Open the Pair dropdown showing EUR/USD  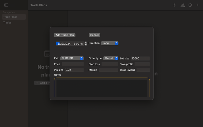[x=72, y=58]
